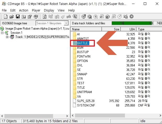Image resolution: width=162 pixels, height=124 pixels.
Task: Select the AI folder
Action: click(x=78, y=34)
